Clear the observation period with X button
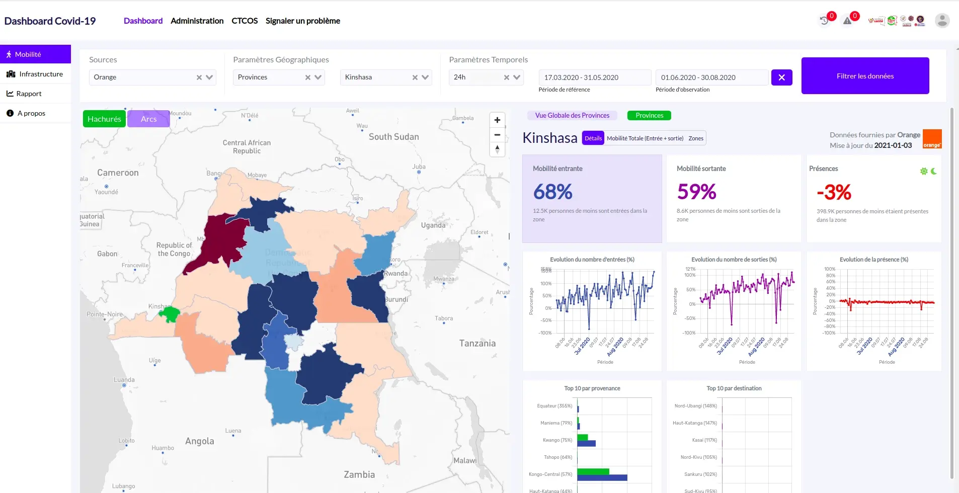Screen dimensions: 959x493 pyautogui.click(x=781, y=77)
